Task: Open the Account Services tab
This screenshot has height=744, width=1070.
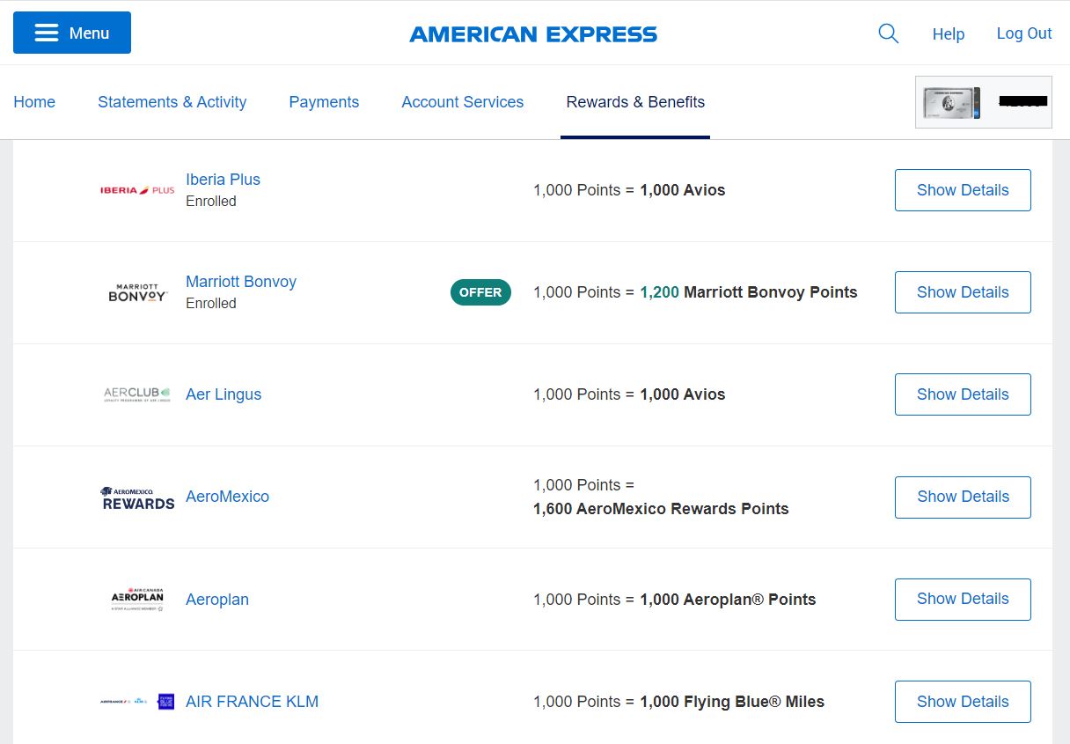Action: [463, 102]
